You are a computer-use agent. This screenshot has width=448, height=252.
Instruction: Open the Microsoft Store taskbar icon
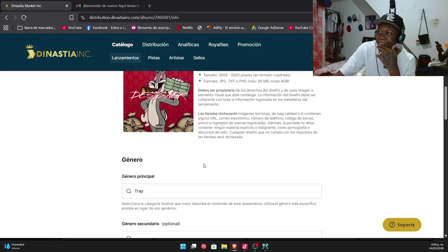[x=214, y=246]
